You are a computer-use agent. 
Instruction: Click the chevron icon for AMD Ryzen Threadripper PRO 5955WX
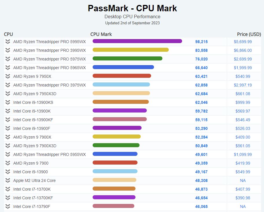point(8,154)
